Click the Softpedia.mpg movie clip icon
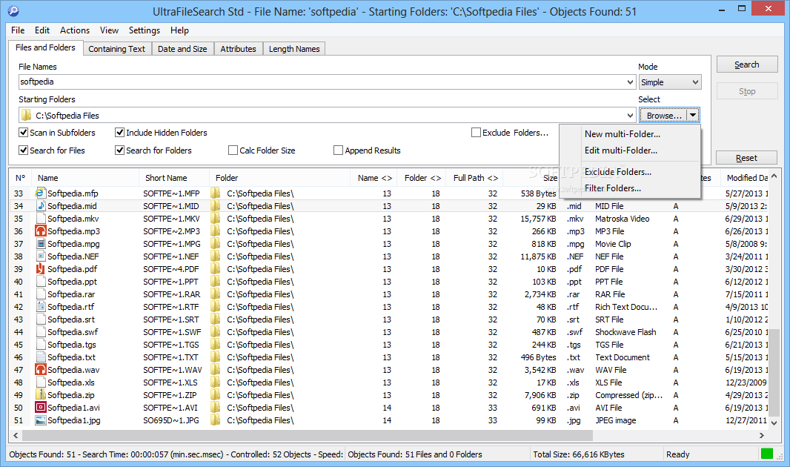This screenshot has width=790, height=467. click(x=40, y=243)
